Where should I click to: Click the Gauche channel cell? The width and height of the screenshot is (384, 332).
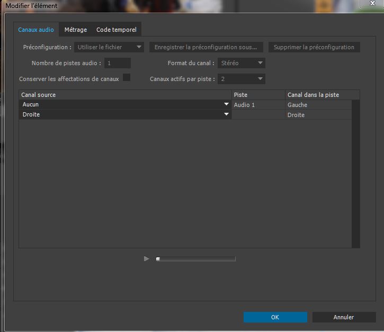(x=318, y=105)
